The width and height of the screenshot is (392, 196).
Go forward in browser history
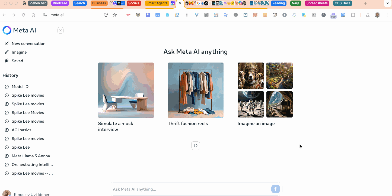click(x=14, y=15)
